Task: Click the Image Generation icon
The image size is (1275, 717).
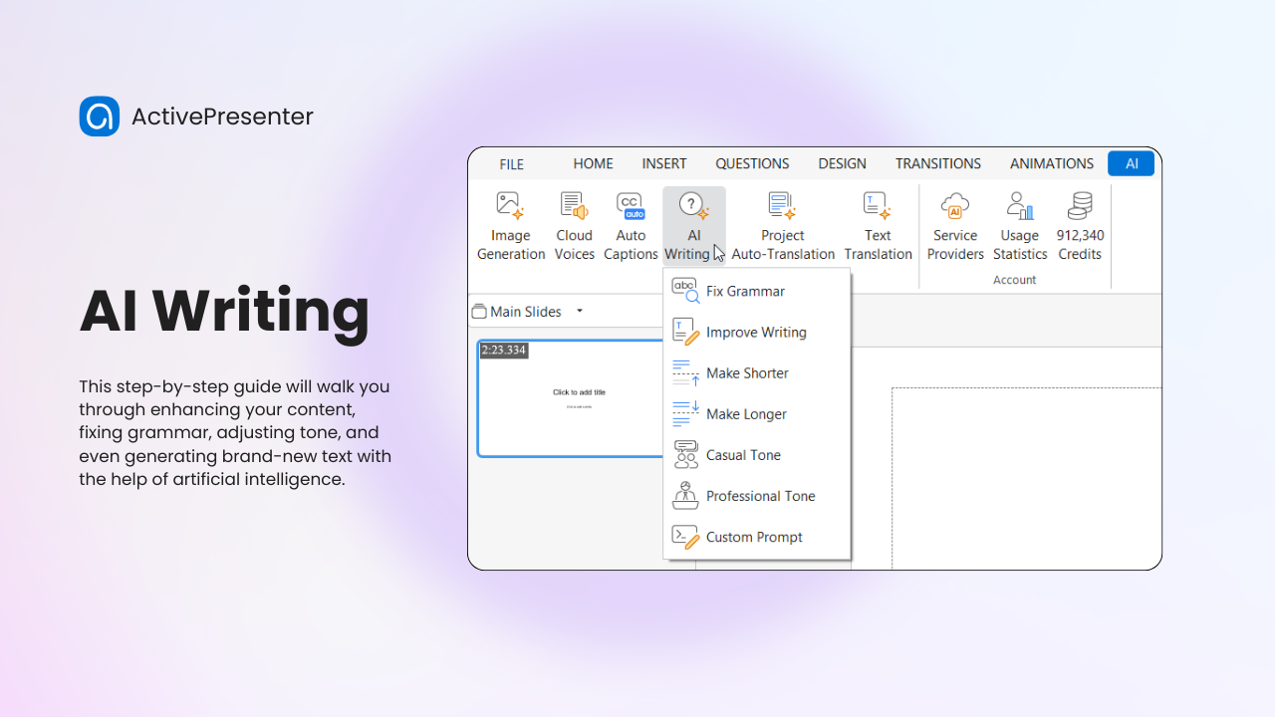Action: [x=510, y=206]
